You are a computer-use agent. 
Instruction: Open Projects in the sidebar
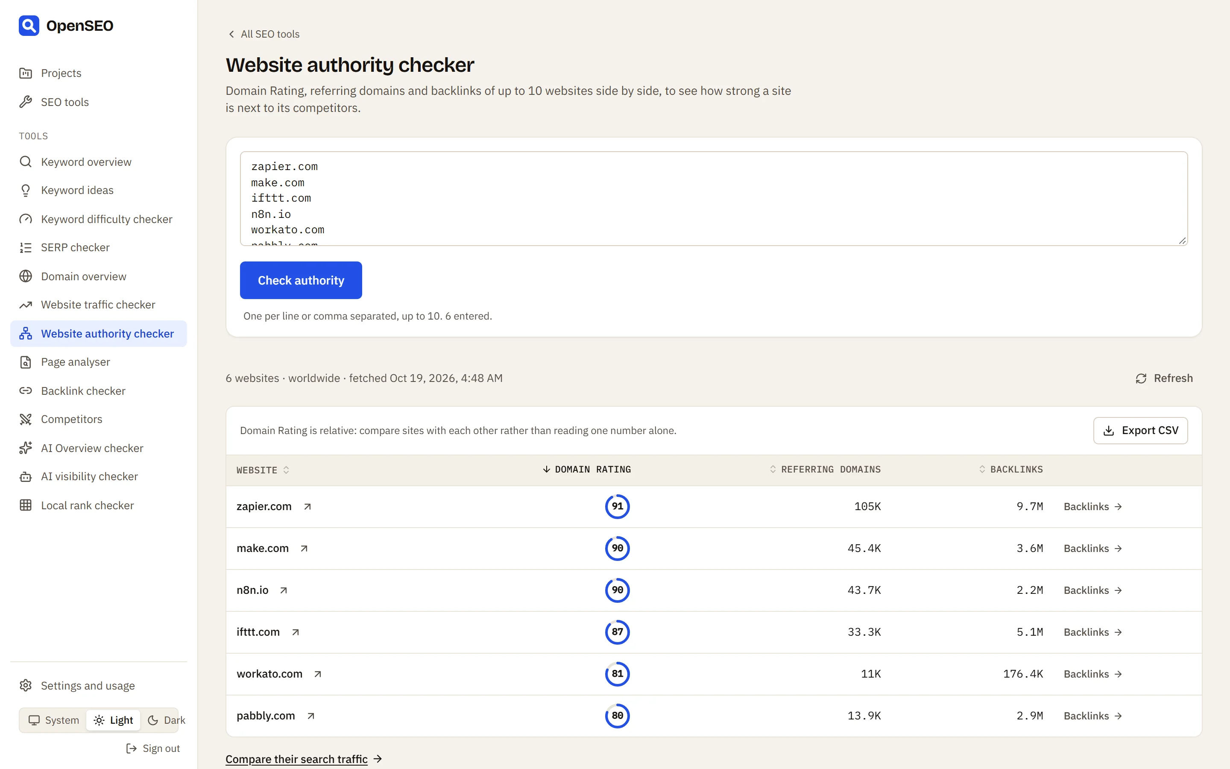tap(99, 73)
